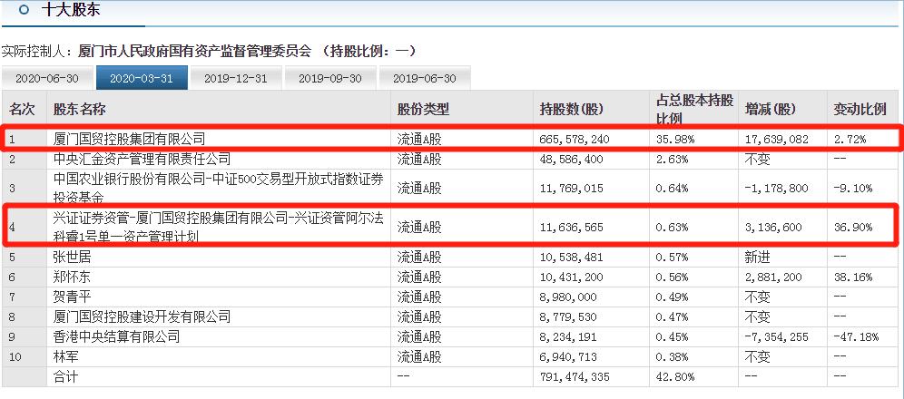Screen dimensions: 904x399
Task: Select 兴证证券资管 阿尔法科睿1号 plan name
Action: 218,227
